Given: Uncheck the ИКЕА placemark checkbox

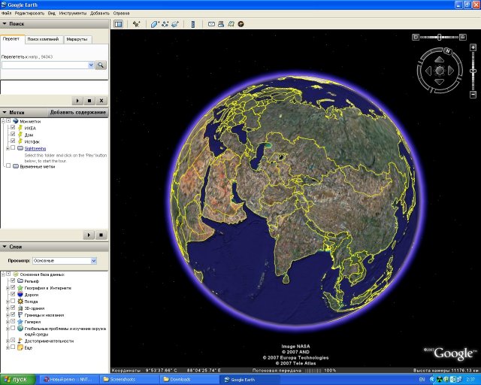Looking at the screenshot, I should tap(13, 127).
